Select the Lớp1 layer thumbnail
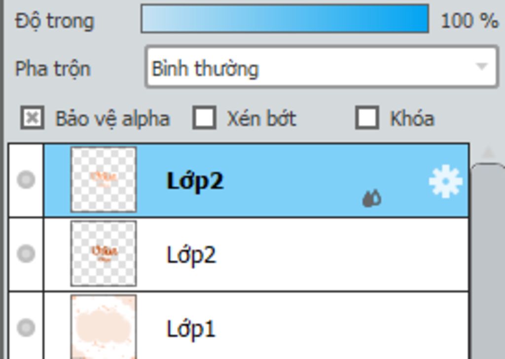 104,327
